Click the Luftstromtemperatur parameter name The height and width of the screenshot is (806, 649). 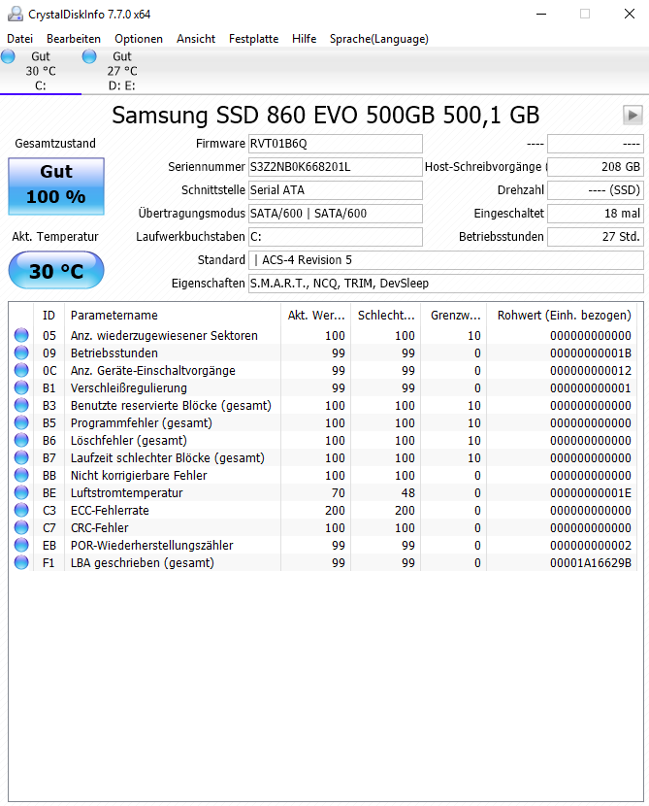click(x=127, y=493)
